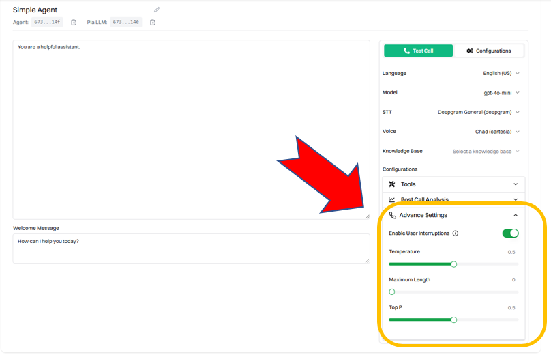Toggle Enable User Interruptions switch off
Screen dimensions: 551x355
tap(510, 233)
